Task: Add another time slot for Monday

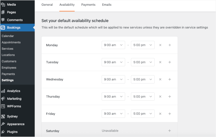Action: click(170, 45)
